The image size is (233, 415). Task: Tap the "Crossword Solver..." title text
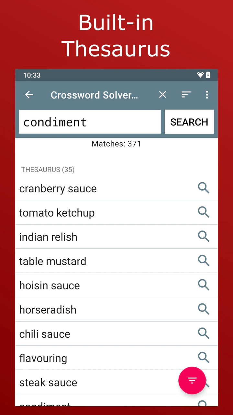[x=94, y=95]
